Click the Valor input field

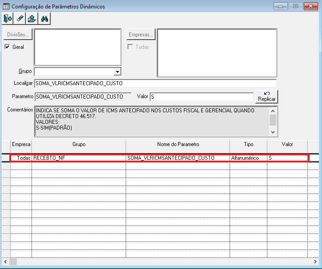[x=202, y=97]
